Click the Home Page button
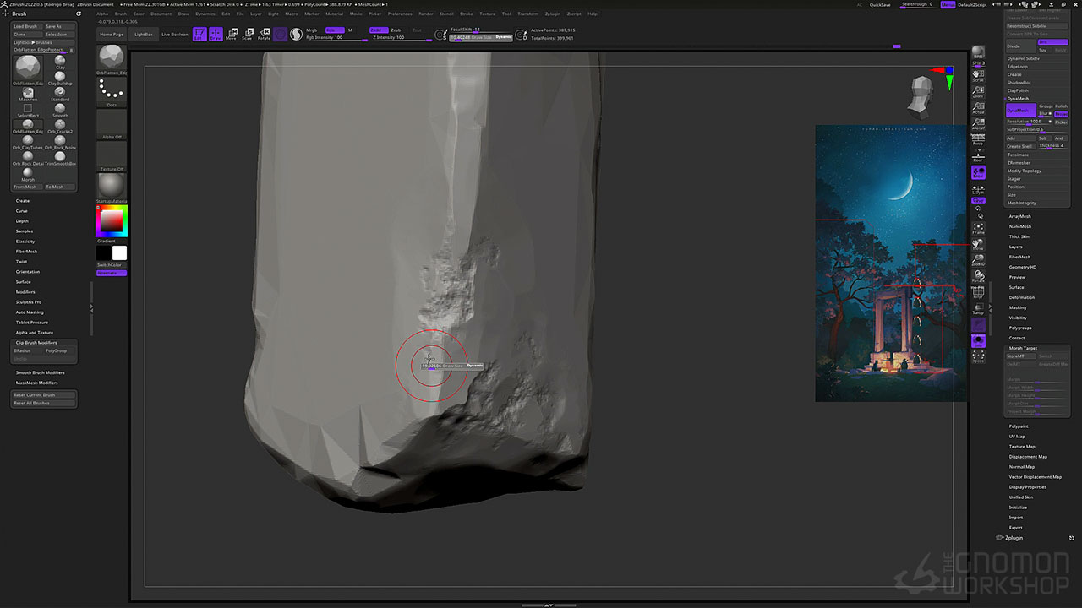Viewport: 1082px width, 608px height. [112, 35]
